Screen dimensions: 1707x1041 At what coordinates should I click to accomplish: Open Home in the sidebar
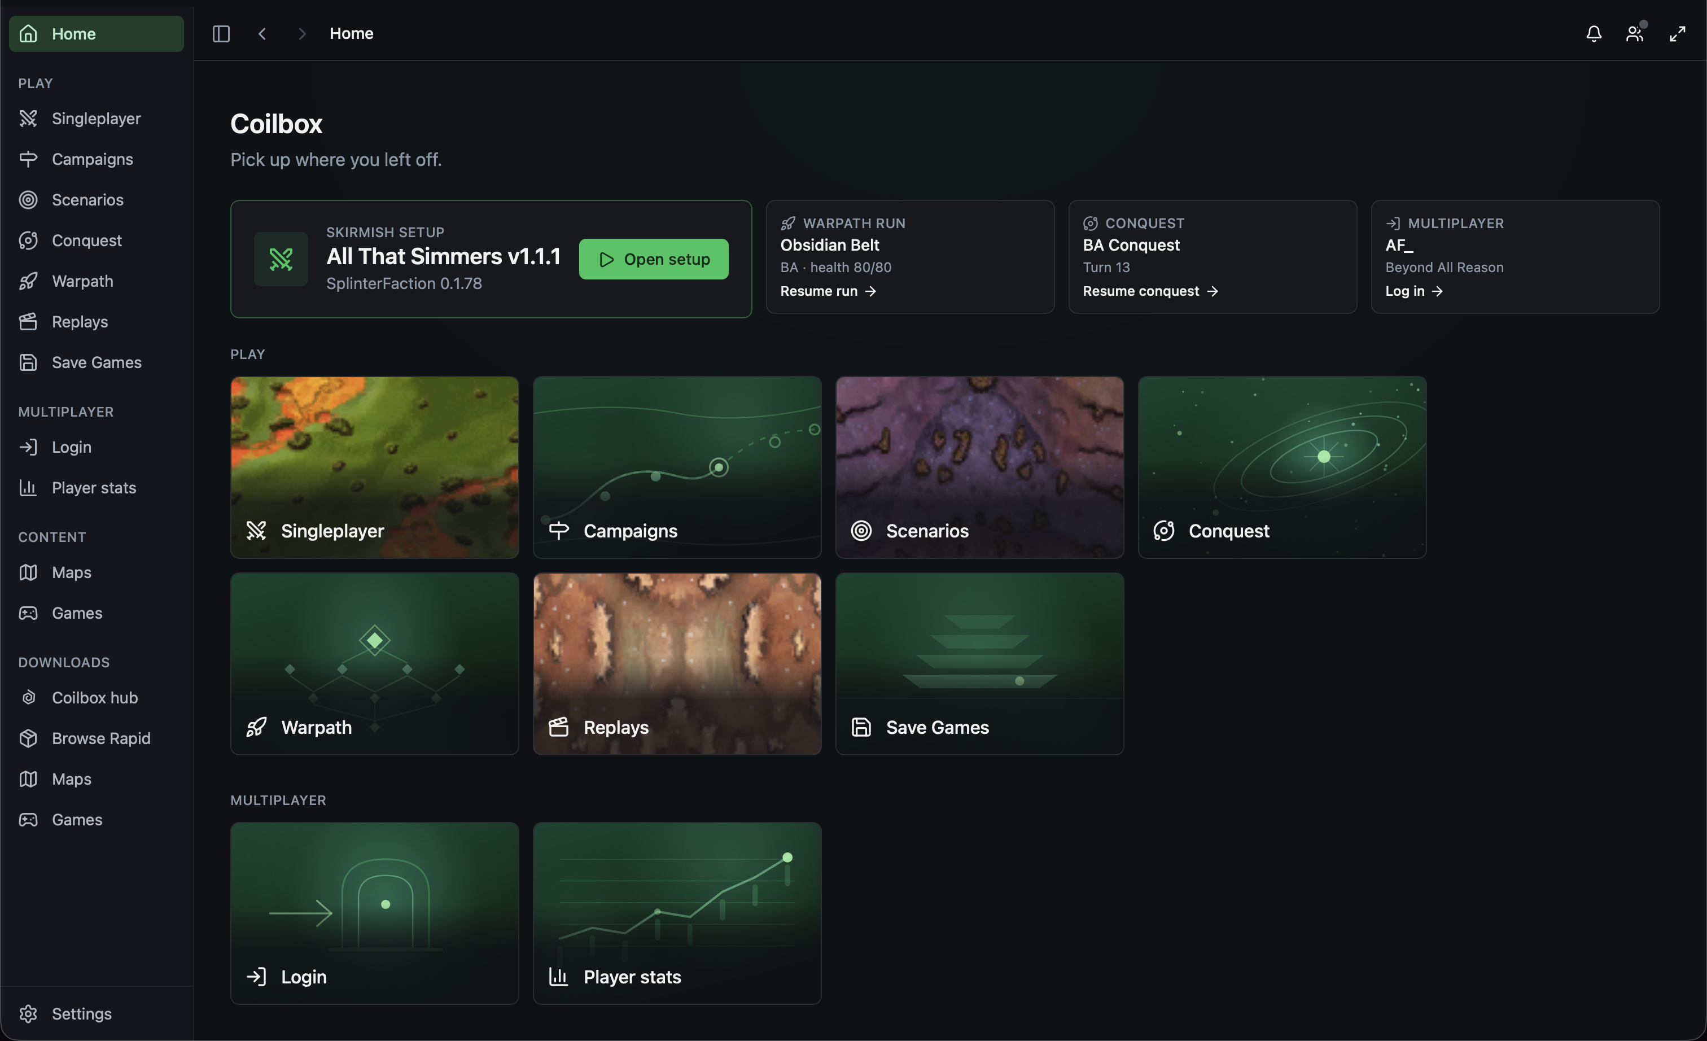[x=97, y=33]
